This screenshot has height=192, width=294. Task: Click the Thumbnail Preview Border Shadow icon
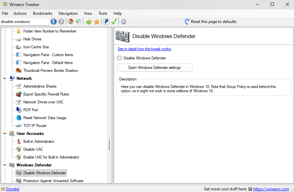pos(18,71)
